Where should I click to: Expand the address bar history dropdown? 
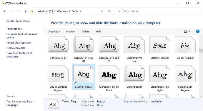tap(102, 11)
